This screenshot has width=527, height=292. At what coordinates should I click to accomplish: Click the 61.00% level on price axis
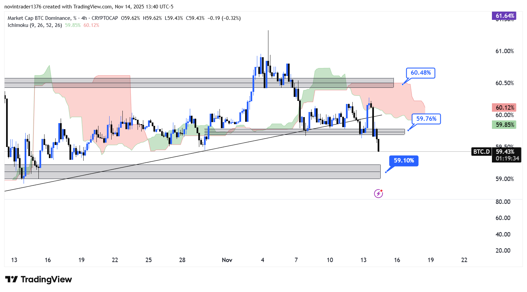click(x=504, y=51)
